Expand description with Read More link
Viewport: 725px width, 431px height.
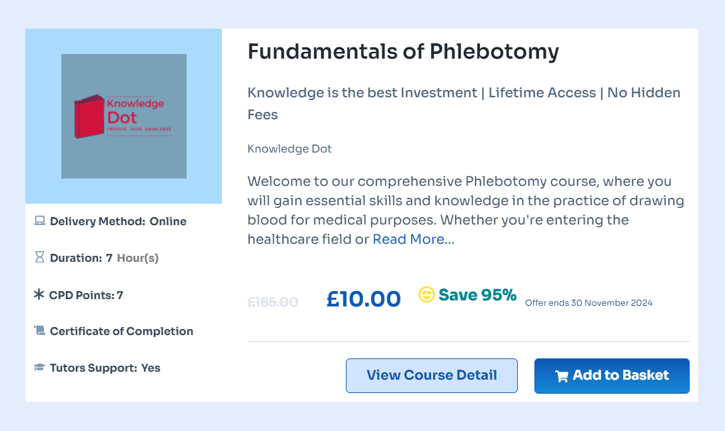(413, 239)
